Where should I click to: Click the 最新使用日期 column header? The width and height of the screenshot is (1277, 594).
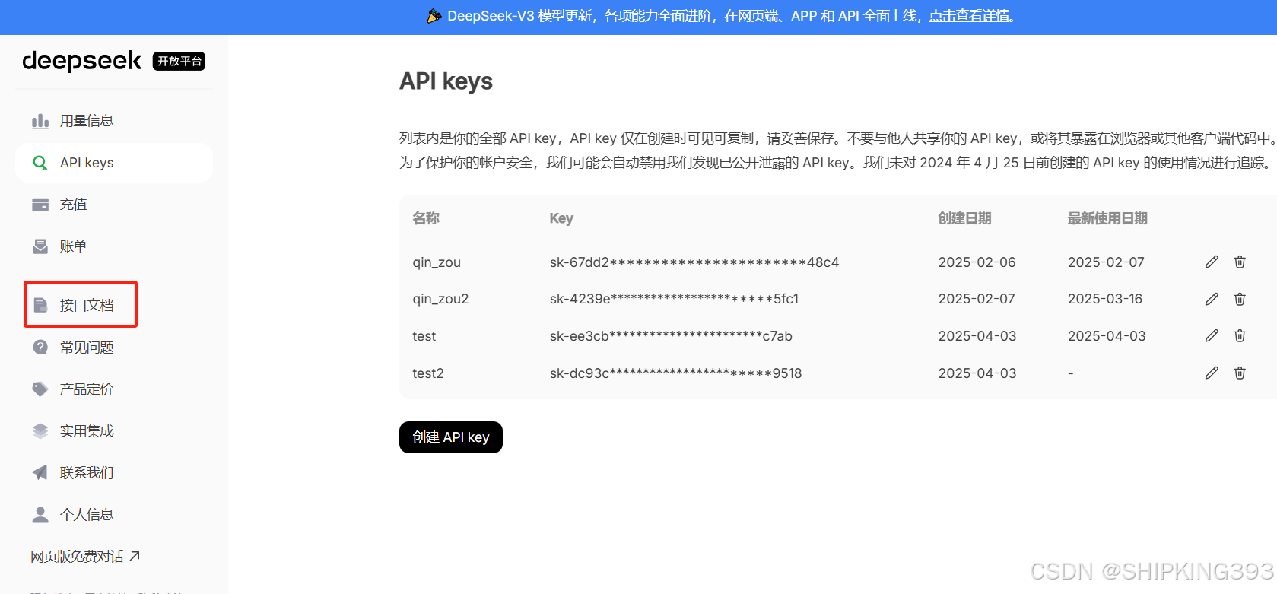click(x=1107, y=218)
